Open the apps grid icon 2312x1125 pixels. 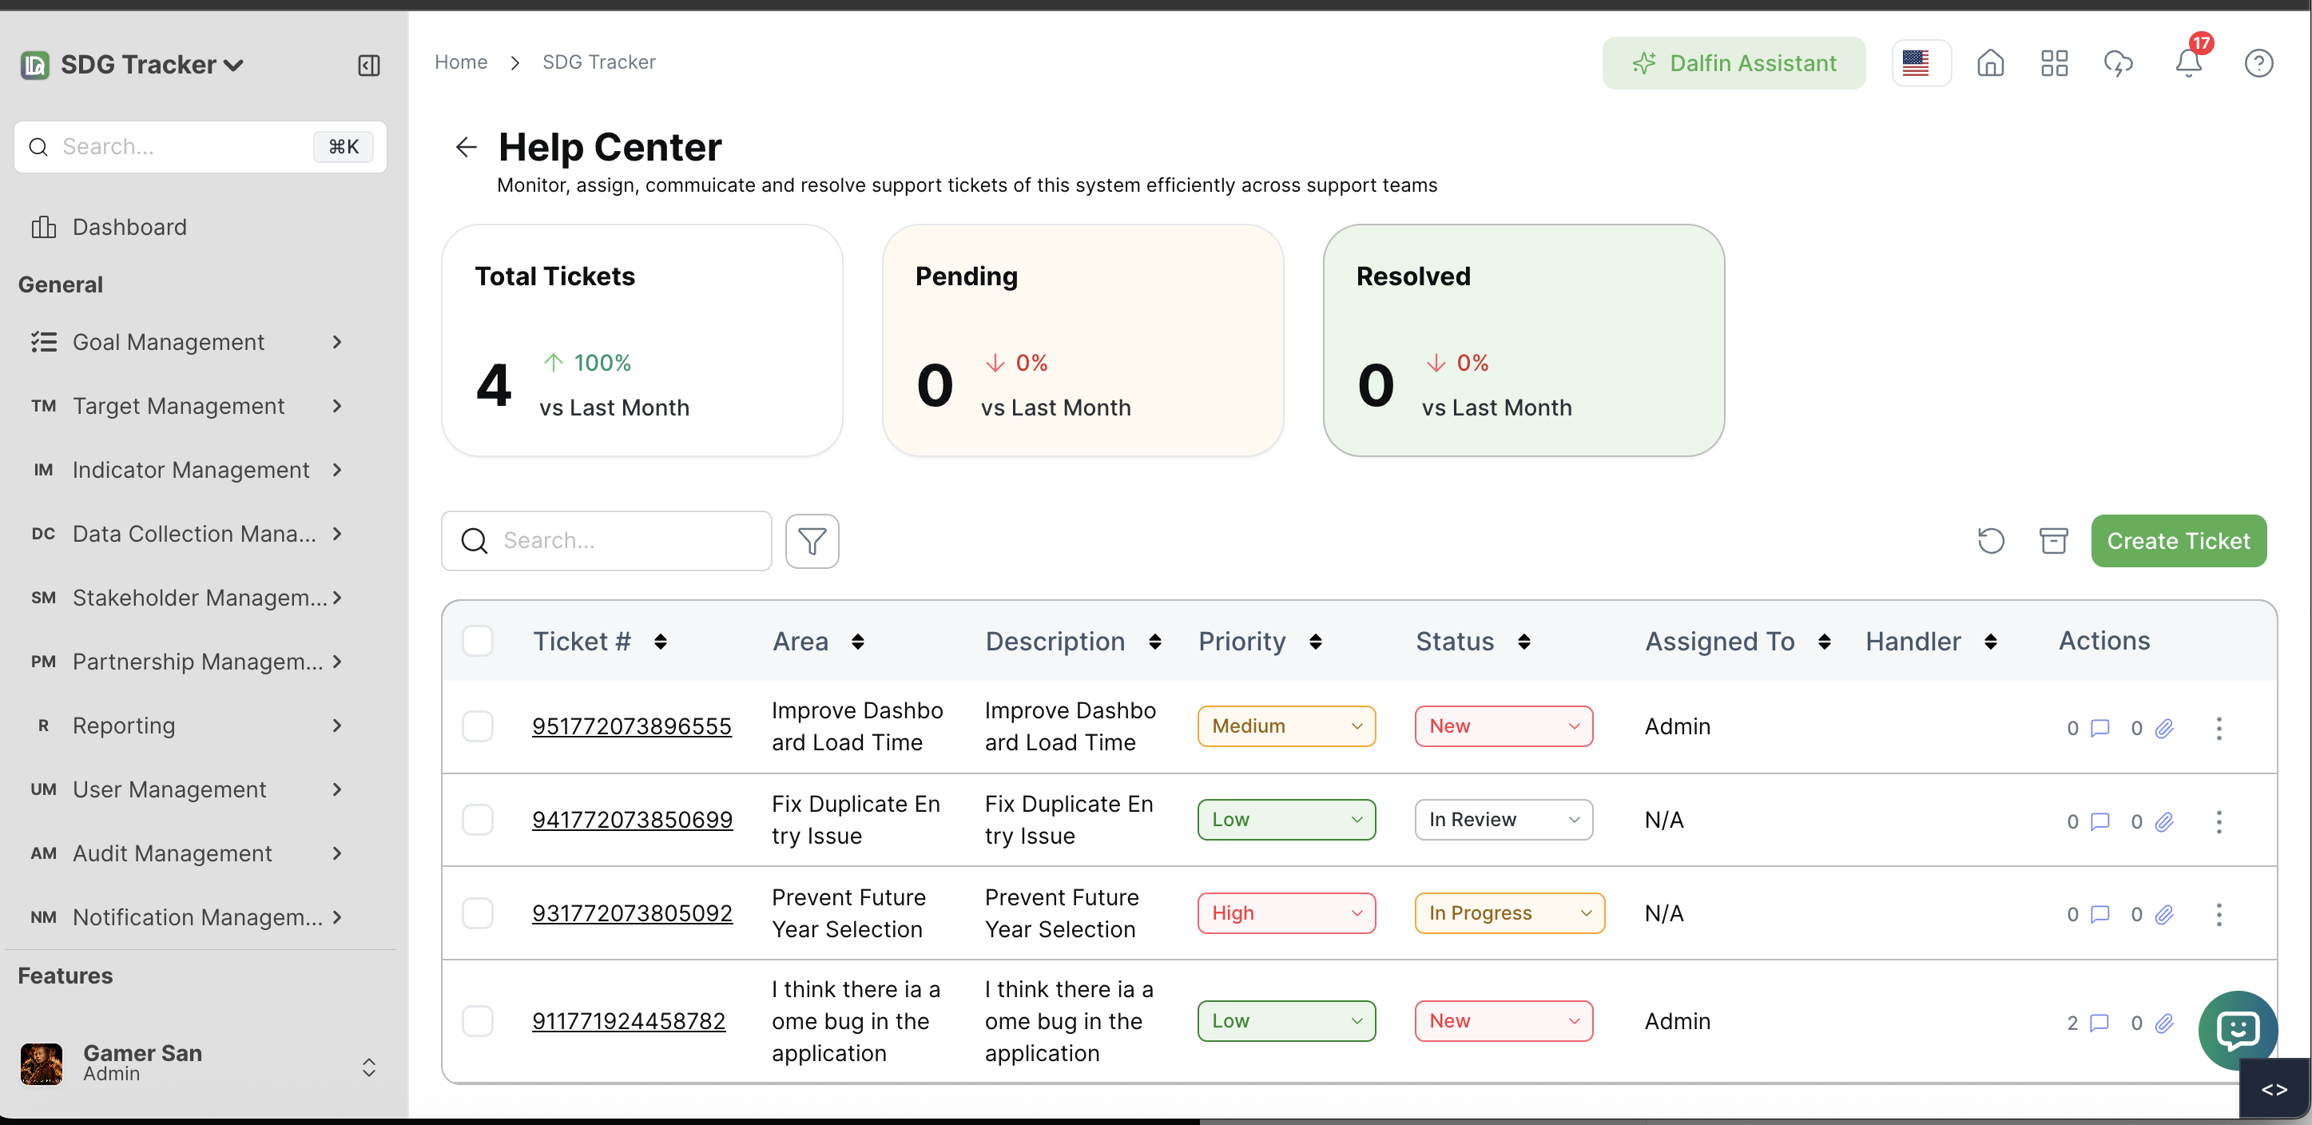[x=2055, y=62]
